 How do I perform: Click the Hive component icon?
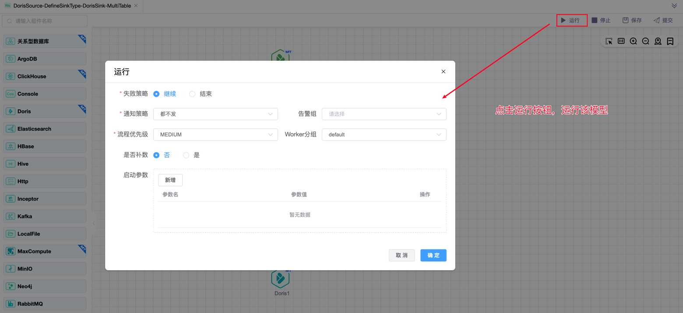click(x=11, y=164)
